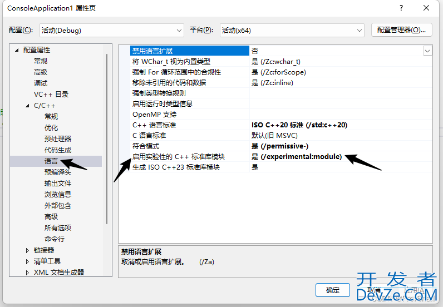Click the 确定 button

coord(333,290)
